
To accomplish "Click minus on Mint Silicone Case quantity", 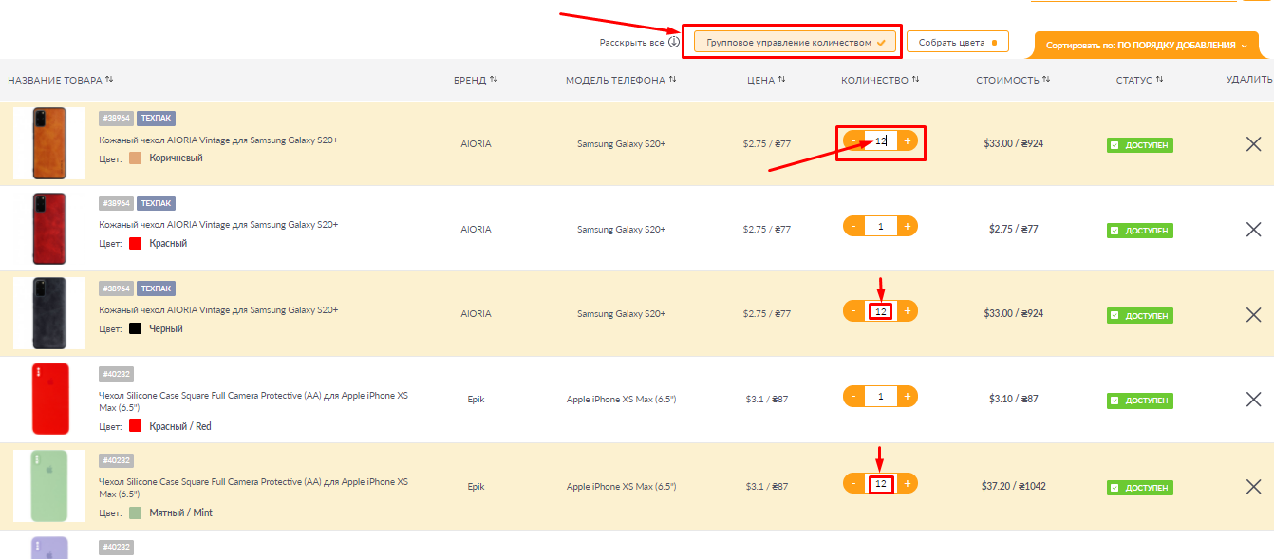I will pos(853,484).
